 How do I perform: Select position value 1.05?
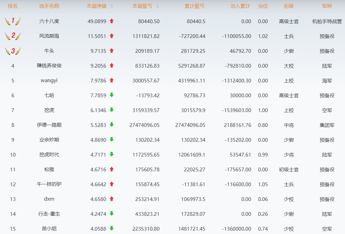pyautogui.click(x=263, y=185)
